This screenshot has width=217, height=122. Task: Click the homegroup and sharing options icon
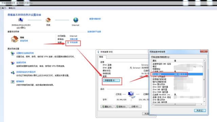(x=13, y=72)
